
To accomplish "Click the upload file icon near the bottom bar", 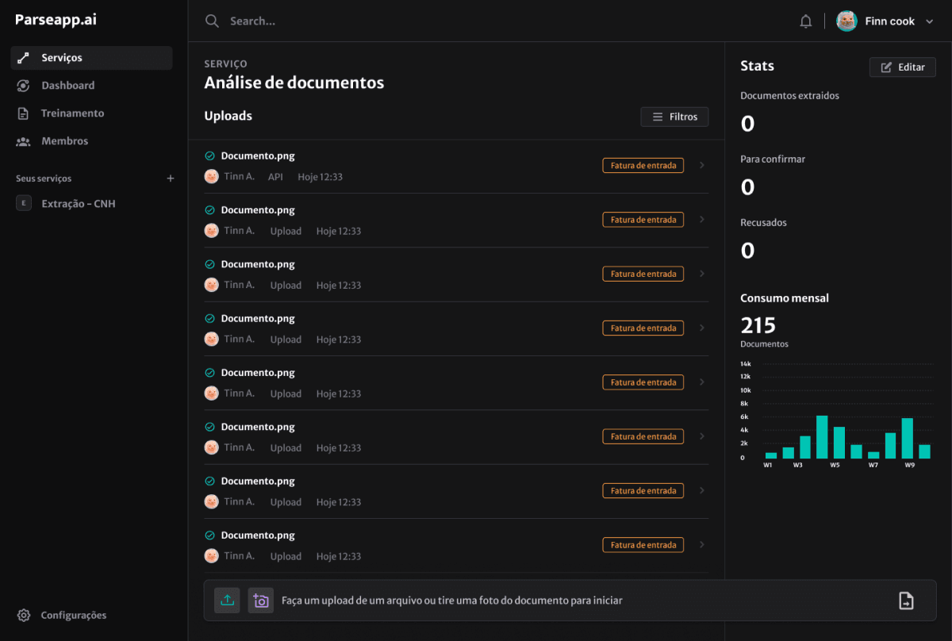I will (x=227, y=601).
